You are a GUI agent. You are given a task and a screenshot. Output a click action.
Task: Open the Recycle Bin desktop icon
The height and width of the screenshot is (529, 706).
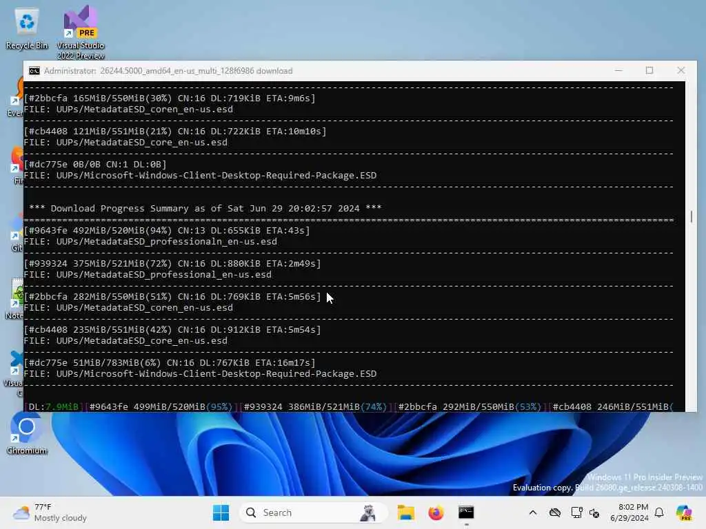coord(27,28)
